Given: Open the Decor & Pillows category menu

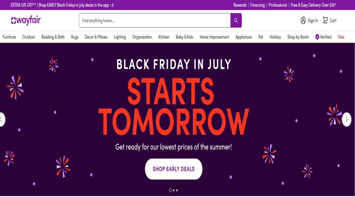Looking at the screenshot, I should tap(96, 37).
